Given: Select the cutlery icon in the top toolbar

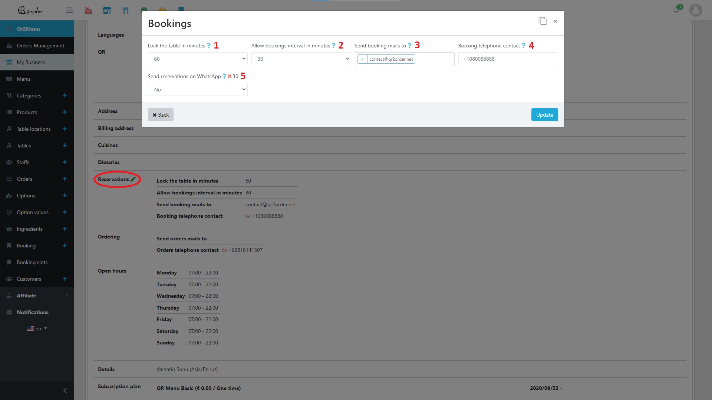Looking at the screenshot, I should click(x=126, y=10).
